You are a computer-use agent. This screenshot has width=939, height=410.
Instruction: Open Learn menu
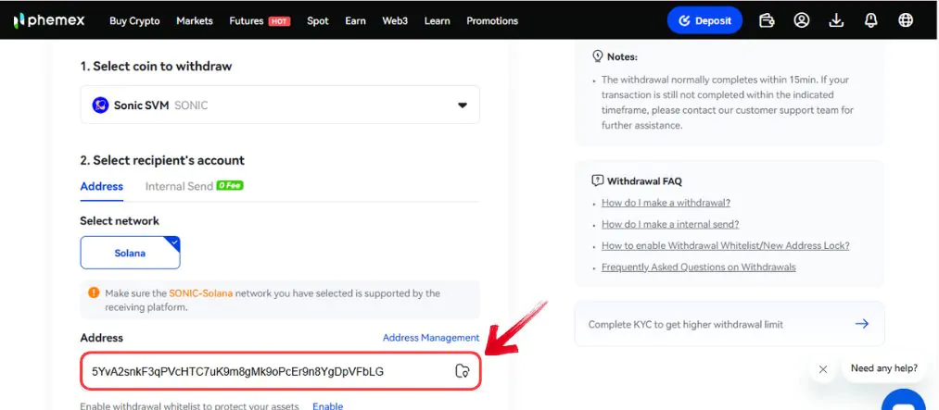click(x=438, y=21)
